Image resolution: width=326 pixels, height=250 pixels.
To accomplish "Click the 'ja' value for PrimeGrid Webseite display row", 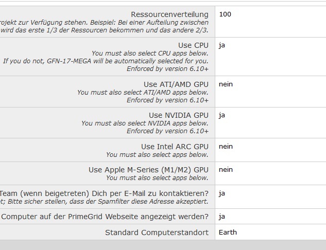I will point(222,217).
